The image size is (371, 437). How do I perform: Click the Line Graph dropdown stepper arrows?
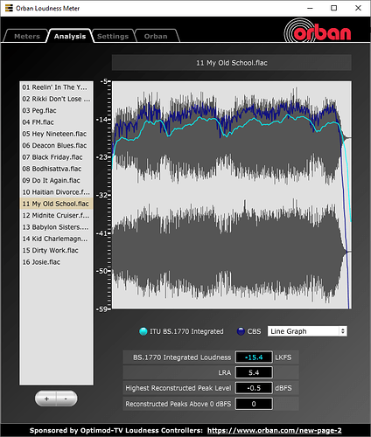pos(343,331)
